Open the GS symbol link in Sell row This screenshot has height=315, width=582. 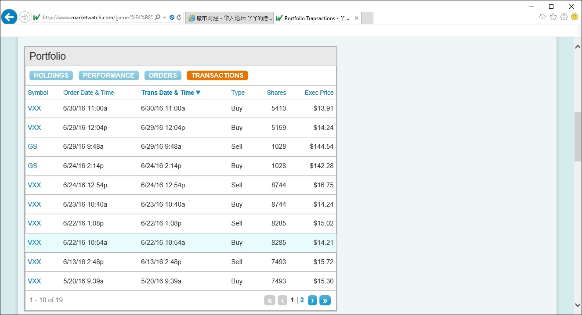point(33,147)
